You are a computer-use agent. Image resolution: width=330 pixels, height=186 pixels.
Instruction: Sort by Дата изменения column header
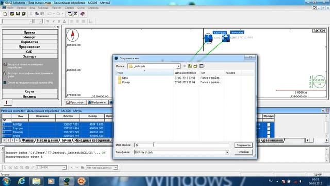coord(186,73)
